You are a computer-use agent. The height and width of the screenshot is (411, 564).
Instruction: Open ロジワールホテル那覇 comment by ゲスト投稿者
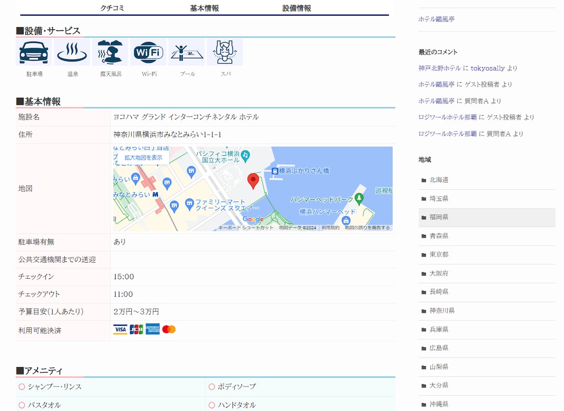click(x=448, y=117)
